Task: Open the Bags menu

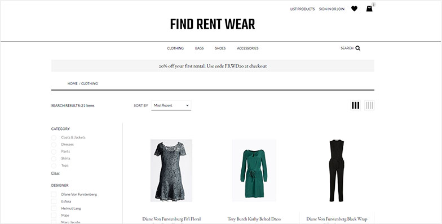Action: 200,48
